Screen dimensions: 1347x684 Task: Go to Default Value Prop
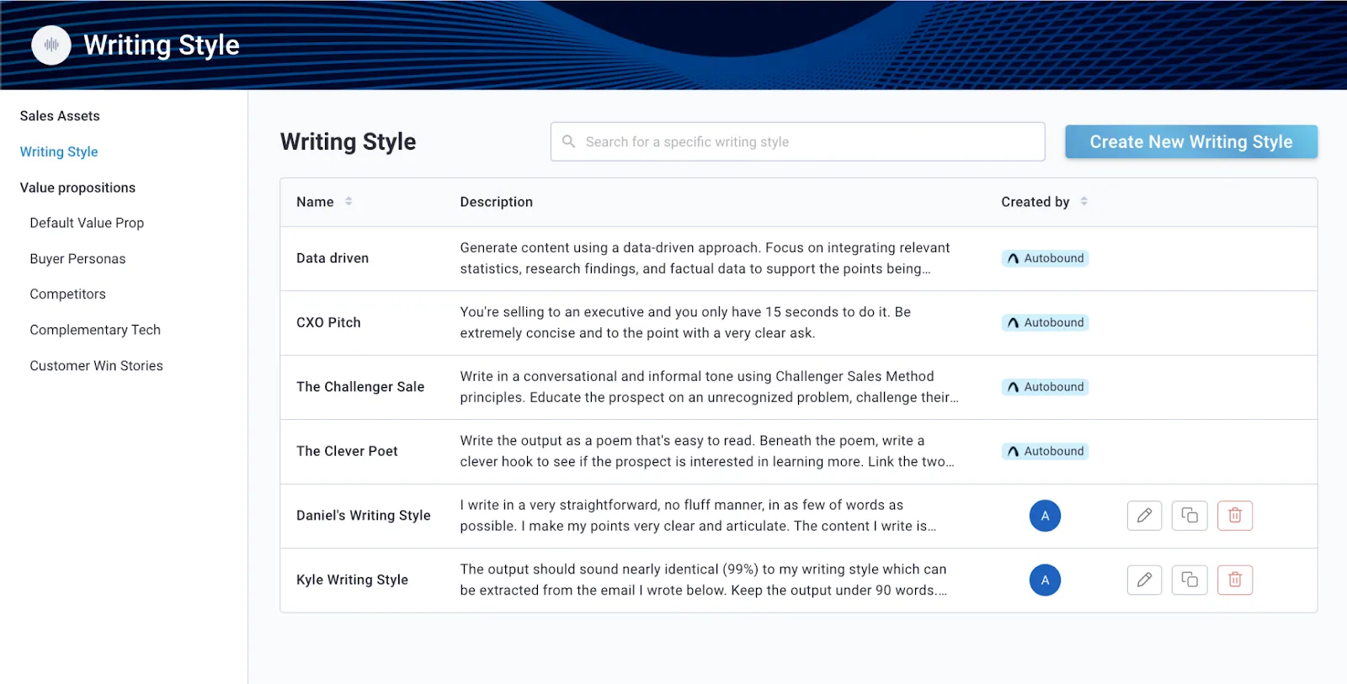(x=87, y=223)
